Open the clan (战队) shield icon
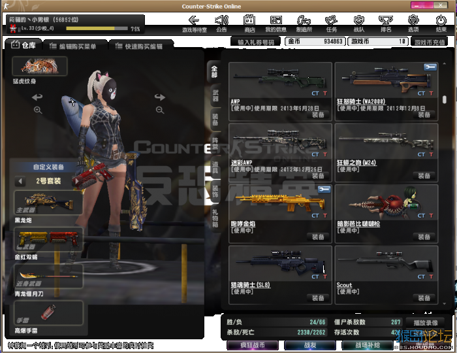The height and width of the screenshot is (353, 457). (x=359, y=24)
